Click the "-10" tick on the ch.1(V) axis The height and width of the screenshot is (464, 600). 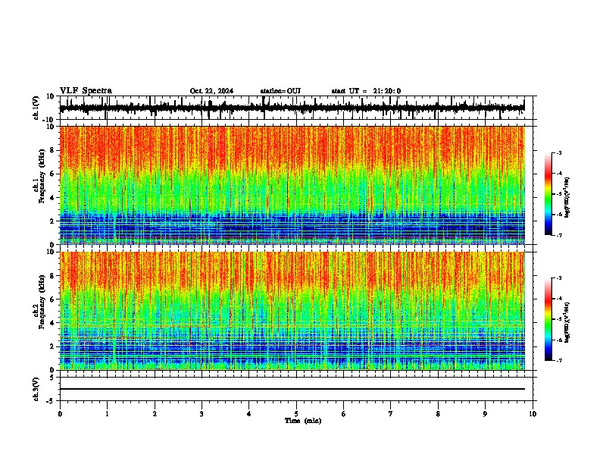point(48,119)
